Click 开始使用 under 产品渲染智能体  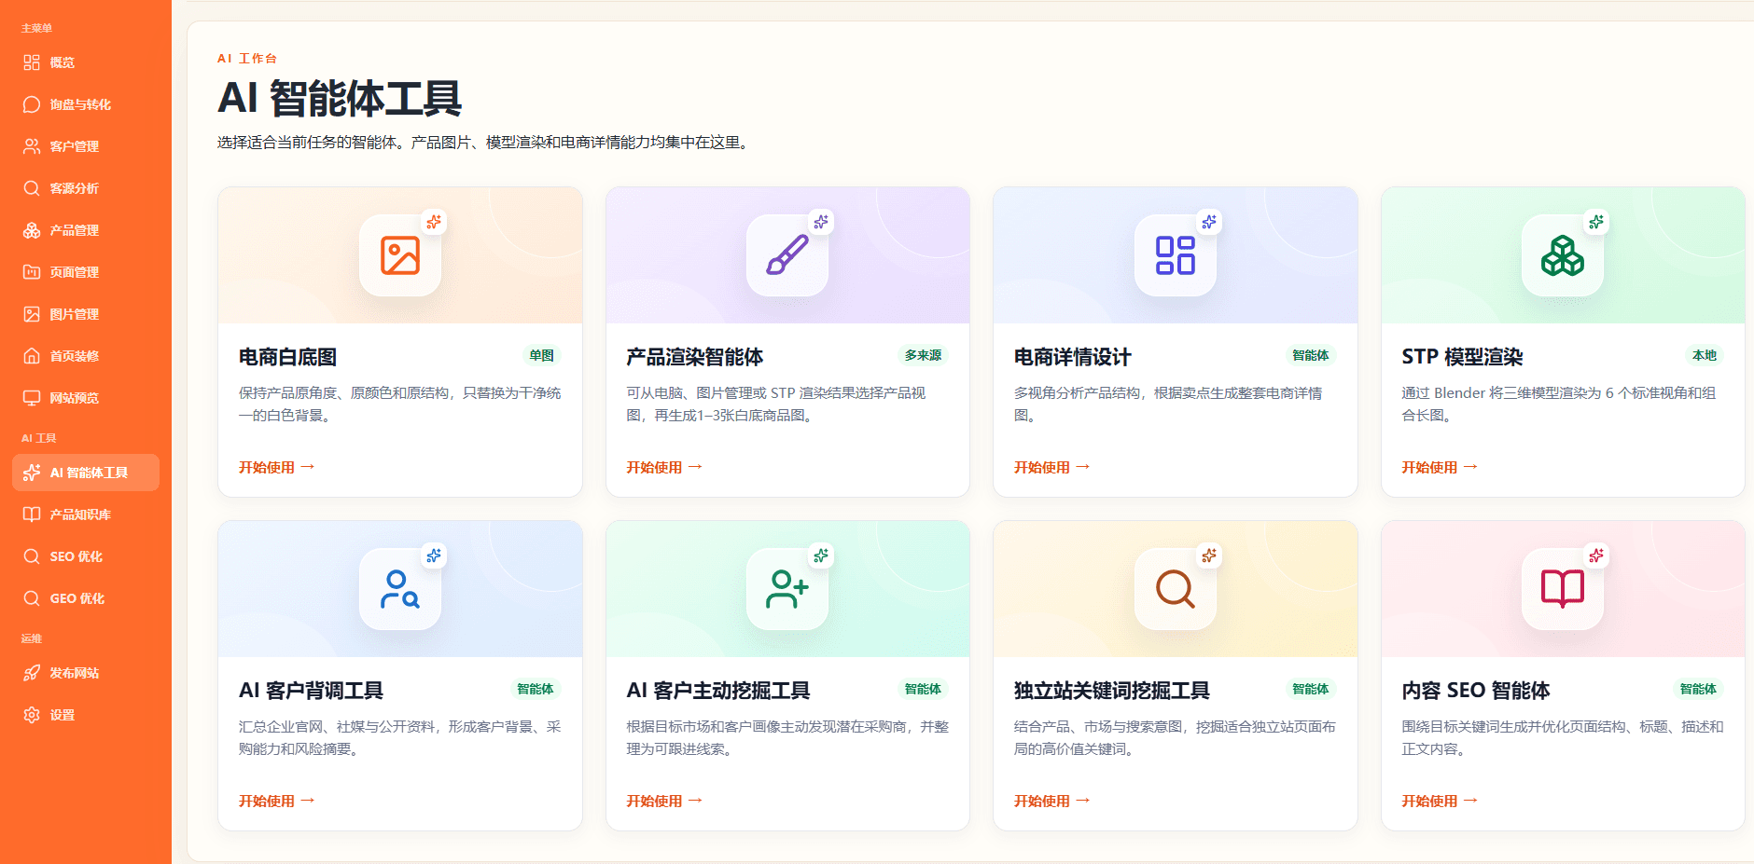[664, 467]
